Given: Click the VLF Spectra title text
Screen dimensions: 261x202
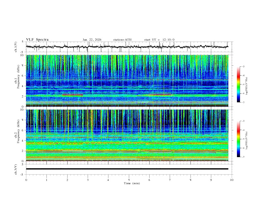Looking at the screenshot, I should [x=37, y=40].
